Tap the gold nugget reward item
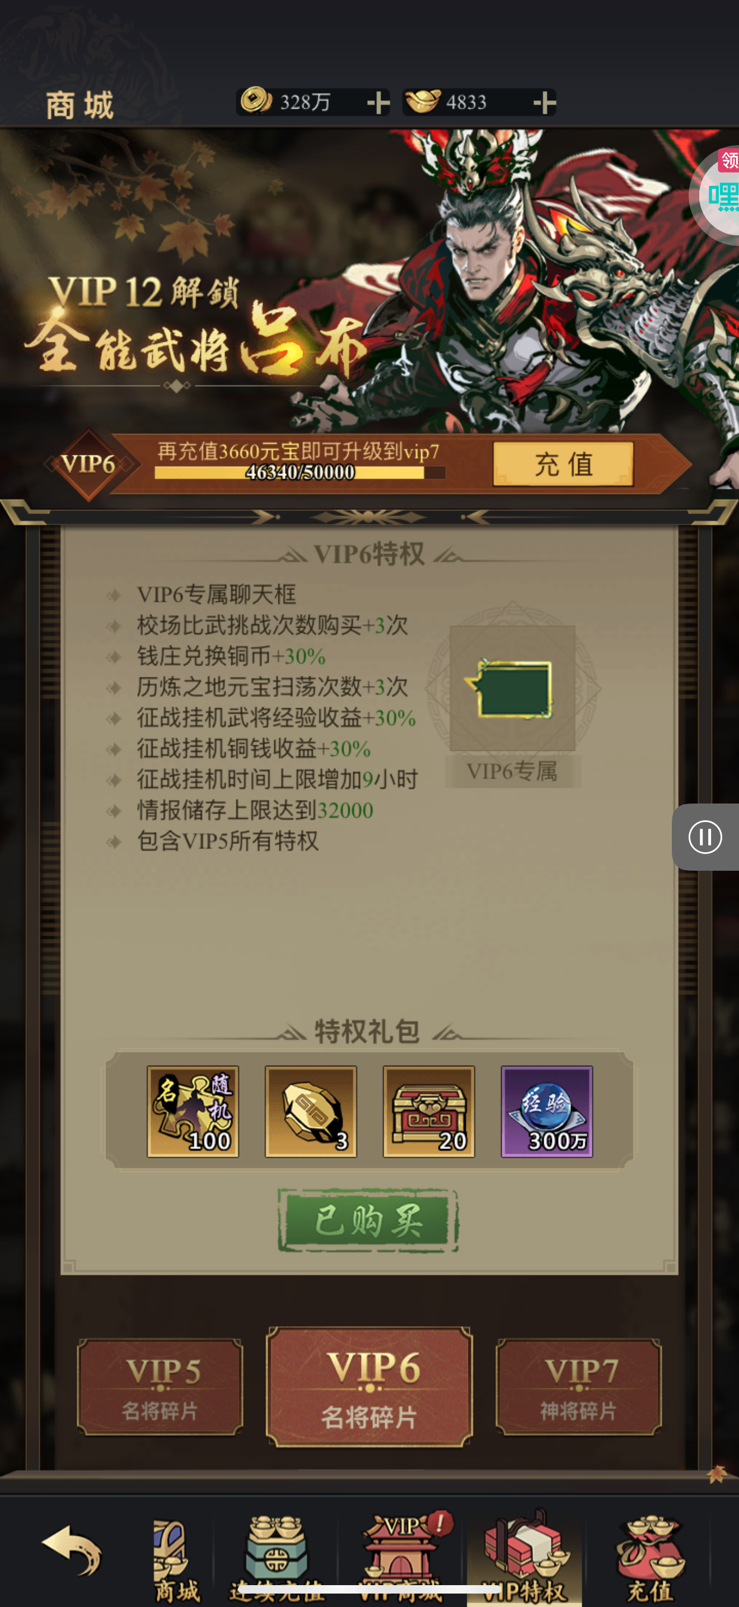 [311, 1111]
